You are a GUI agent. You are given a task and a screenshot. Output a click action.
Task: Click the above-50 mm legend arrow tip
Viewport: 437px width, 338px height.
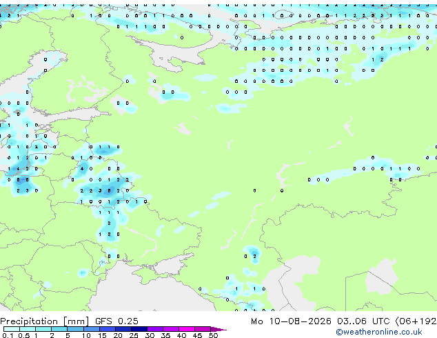[218, 329]
